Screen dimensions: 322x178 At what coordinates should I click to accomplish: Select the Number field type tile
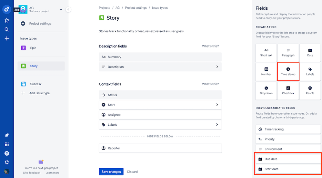pyautogui.click(x=266, y=71)
